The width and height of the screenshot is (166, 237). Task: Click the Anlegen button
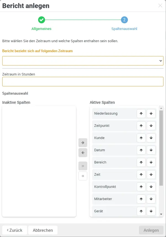coord(151,230)
